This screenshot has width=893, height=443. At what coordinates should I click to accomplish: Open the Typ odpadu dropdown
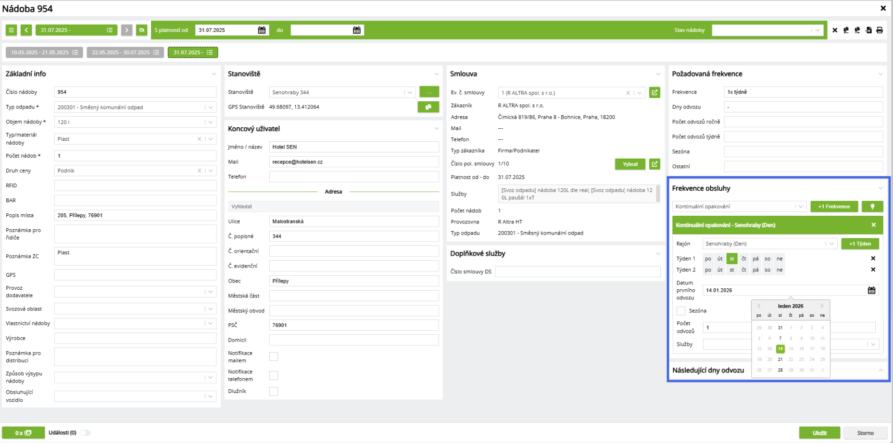[211, 107]
